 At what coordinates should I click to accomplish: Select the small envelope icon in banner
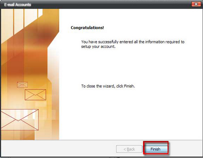(x=22, y=84)
